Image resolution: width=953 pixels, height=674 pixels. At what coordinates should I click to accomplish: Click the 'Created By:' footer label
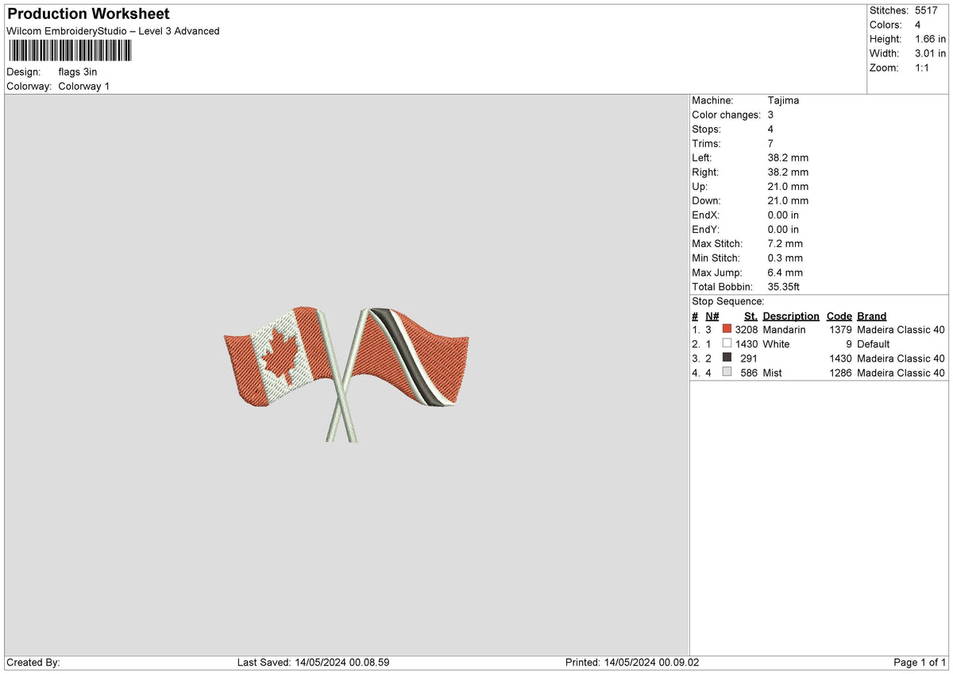click(33, 662)
